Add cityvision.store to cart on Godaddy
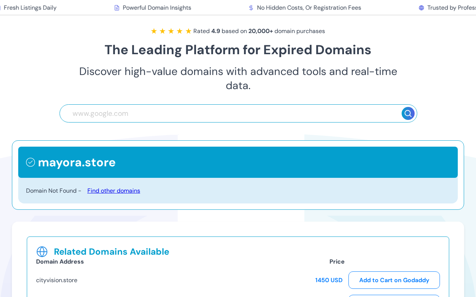The width and height of the screenshot is (476, 297). tap(394, 280)
